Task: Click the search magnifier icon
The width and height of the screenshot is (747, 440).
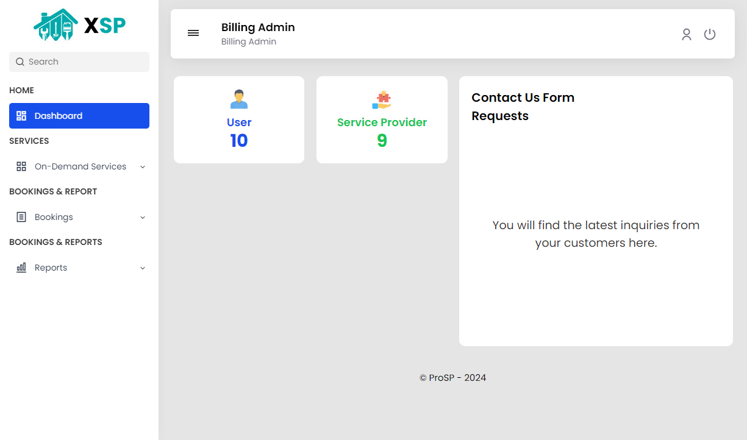Action: tap(20, 62)
